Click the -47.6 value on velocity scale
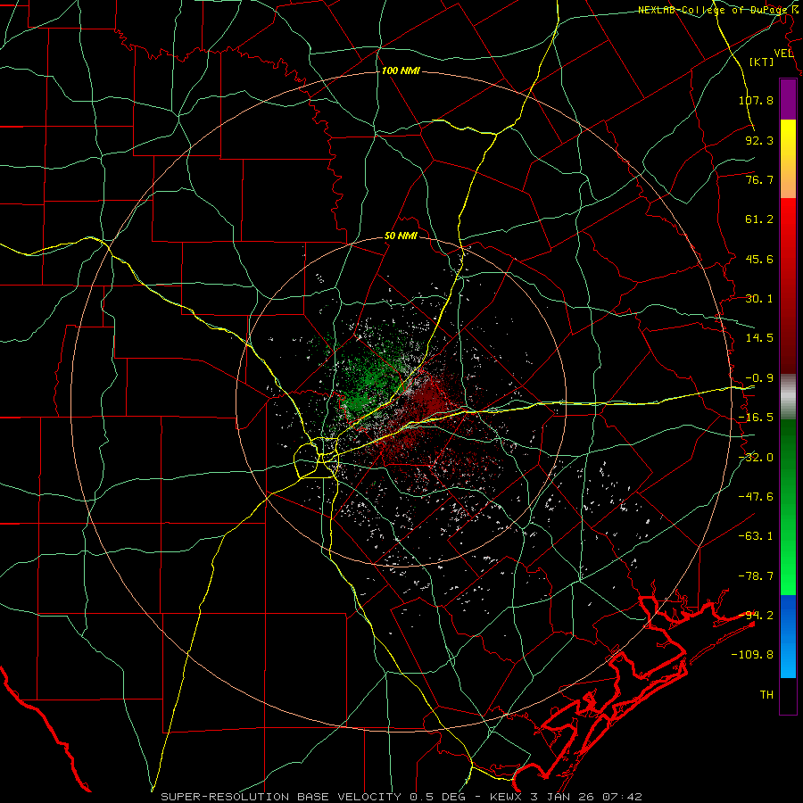 tap(756, 497)
